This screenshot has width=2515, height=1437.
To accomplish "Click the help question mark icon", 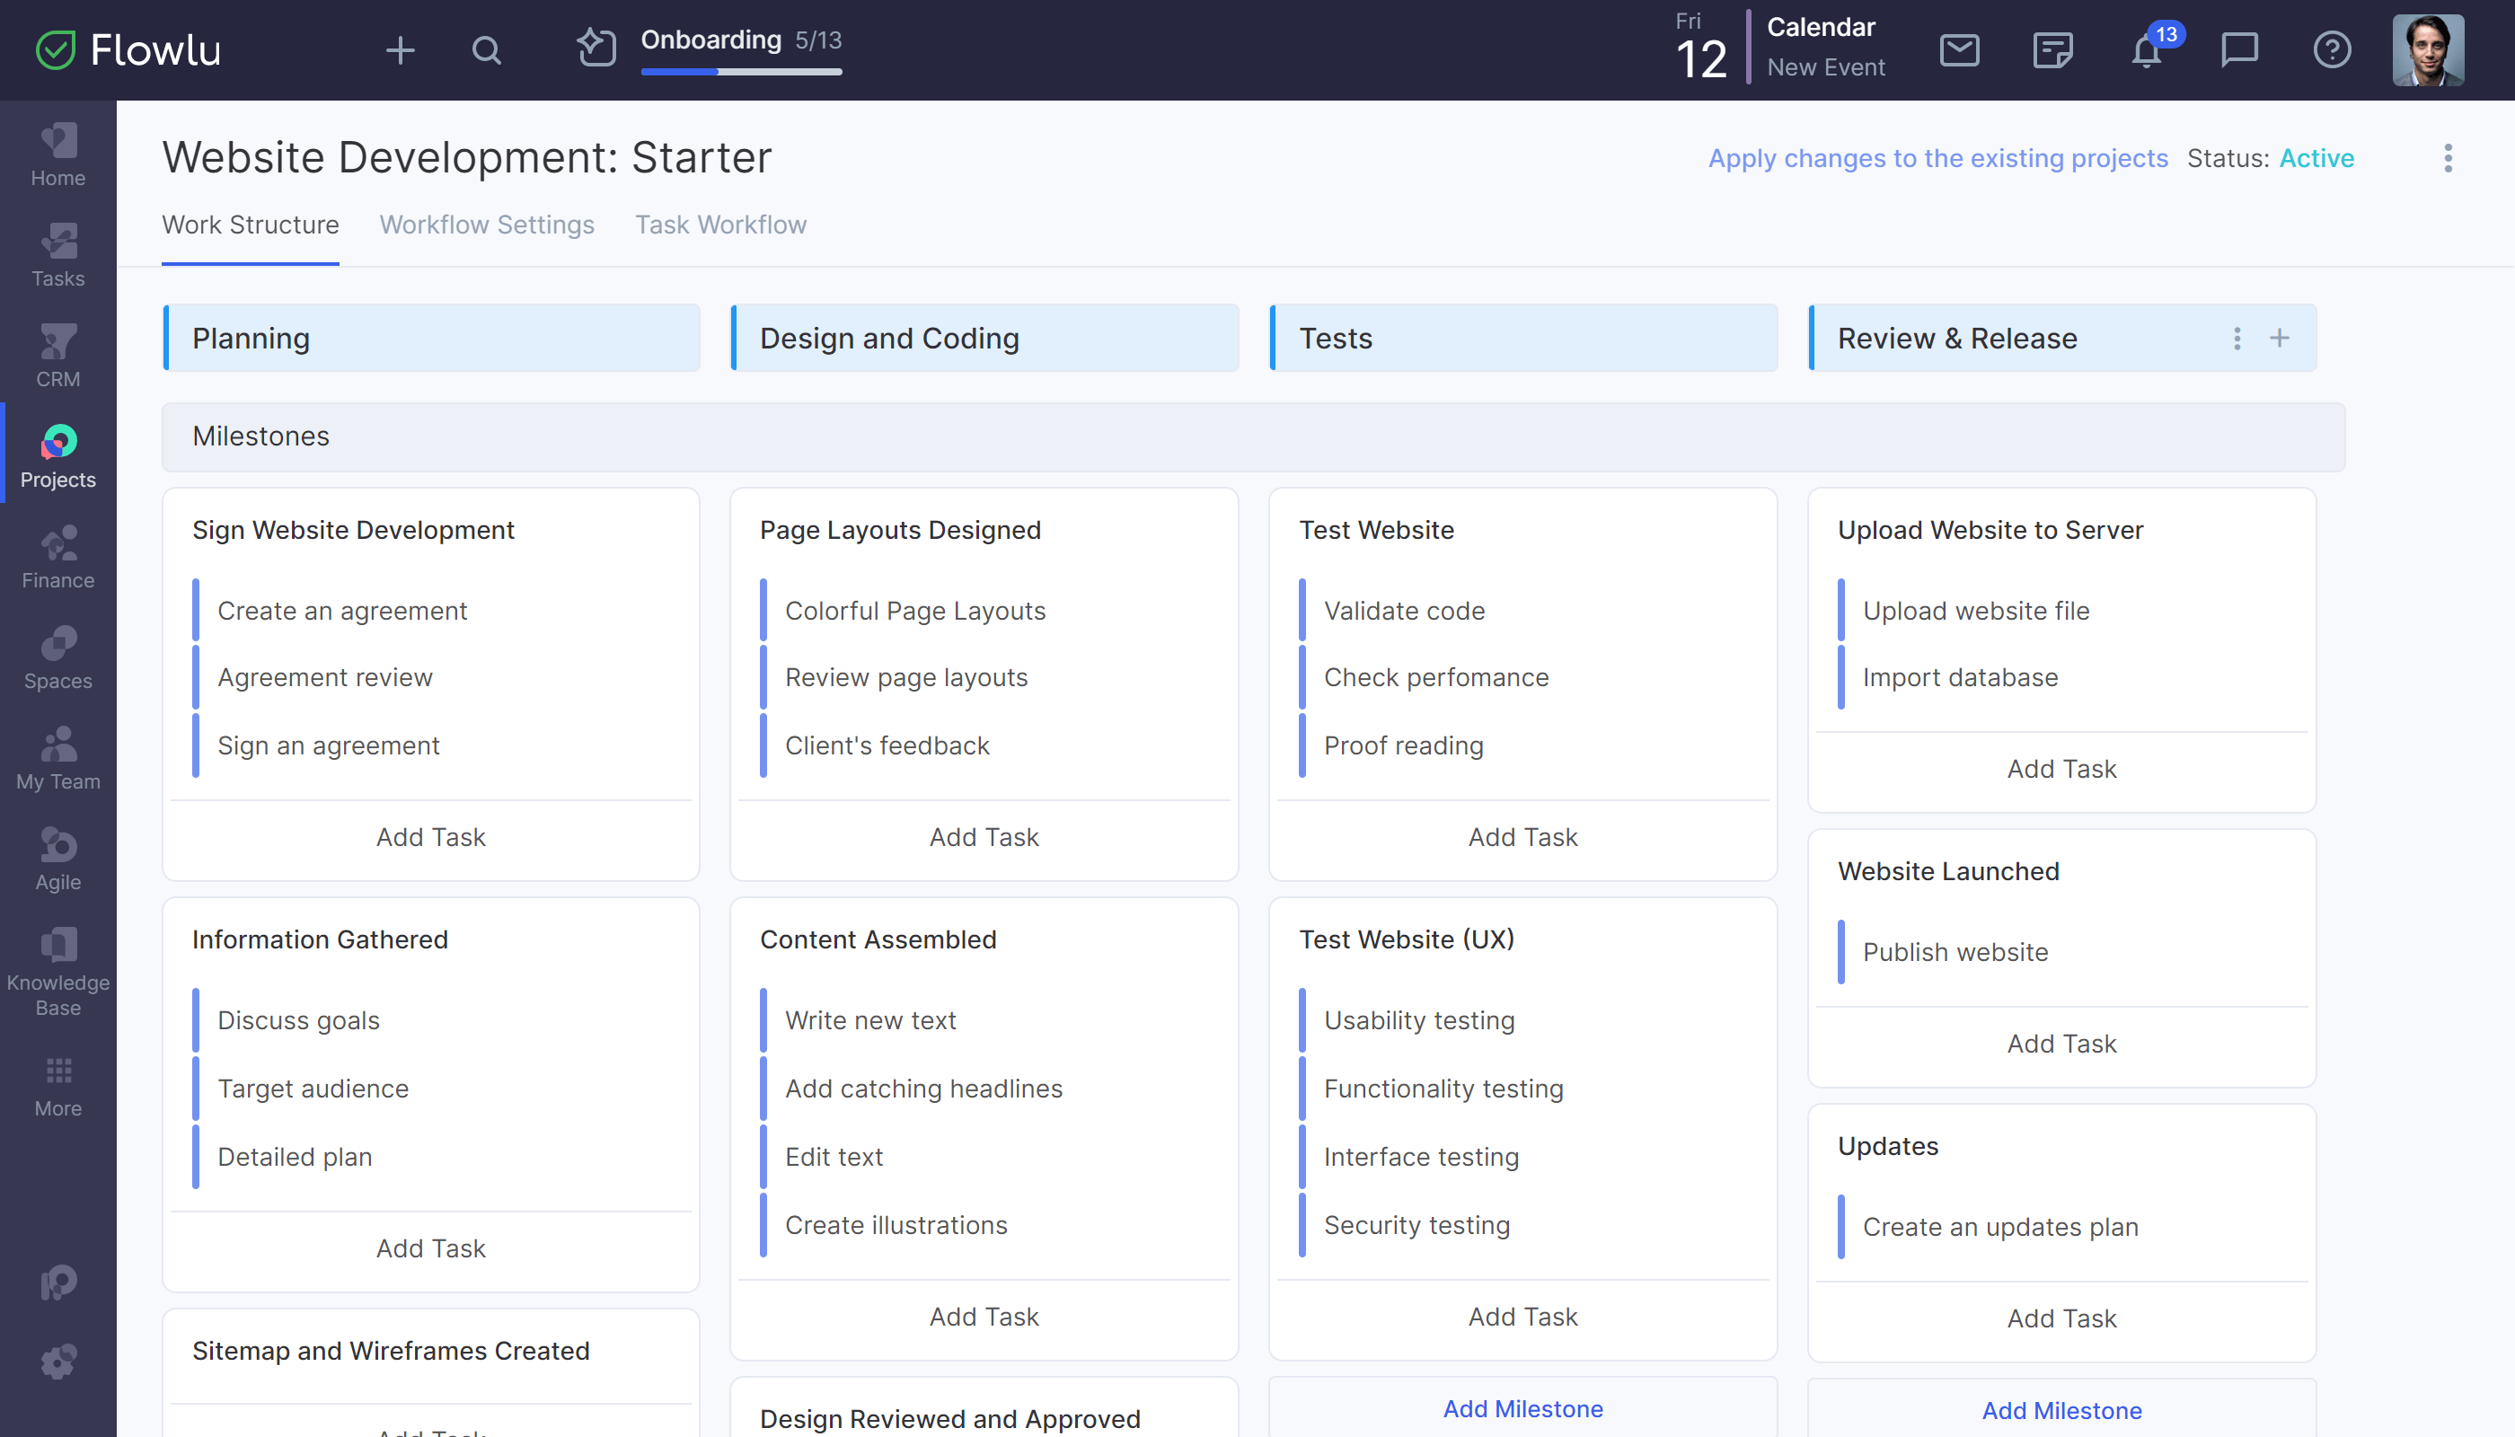I will (2332, 49).
